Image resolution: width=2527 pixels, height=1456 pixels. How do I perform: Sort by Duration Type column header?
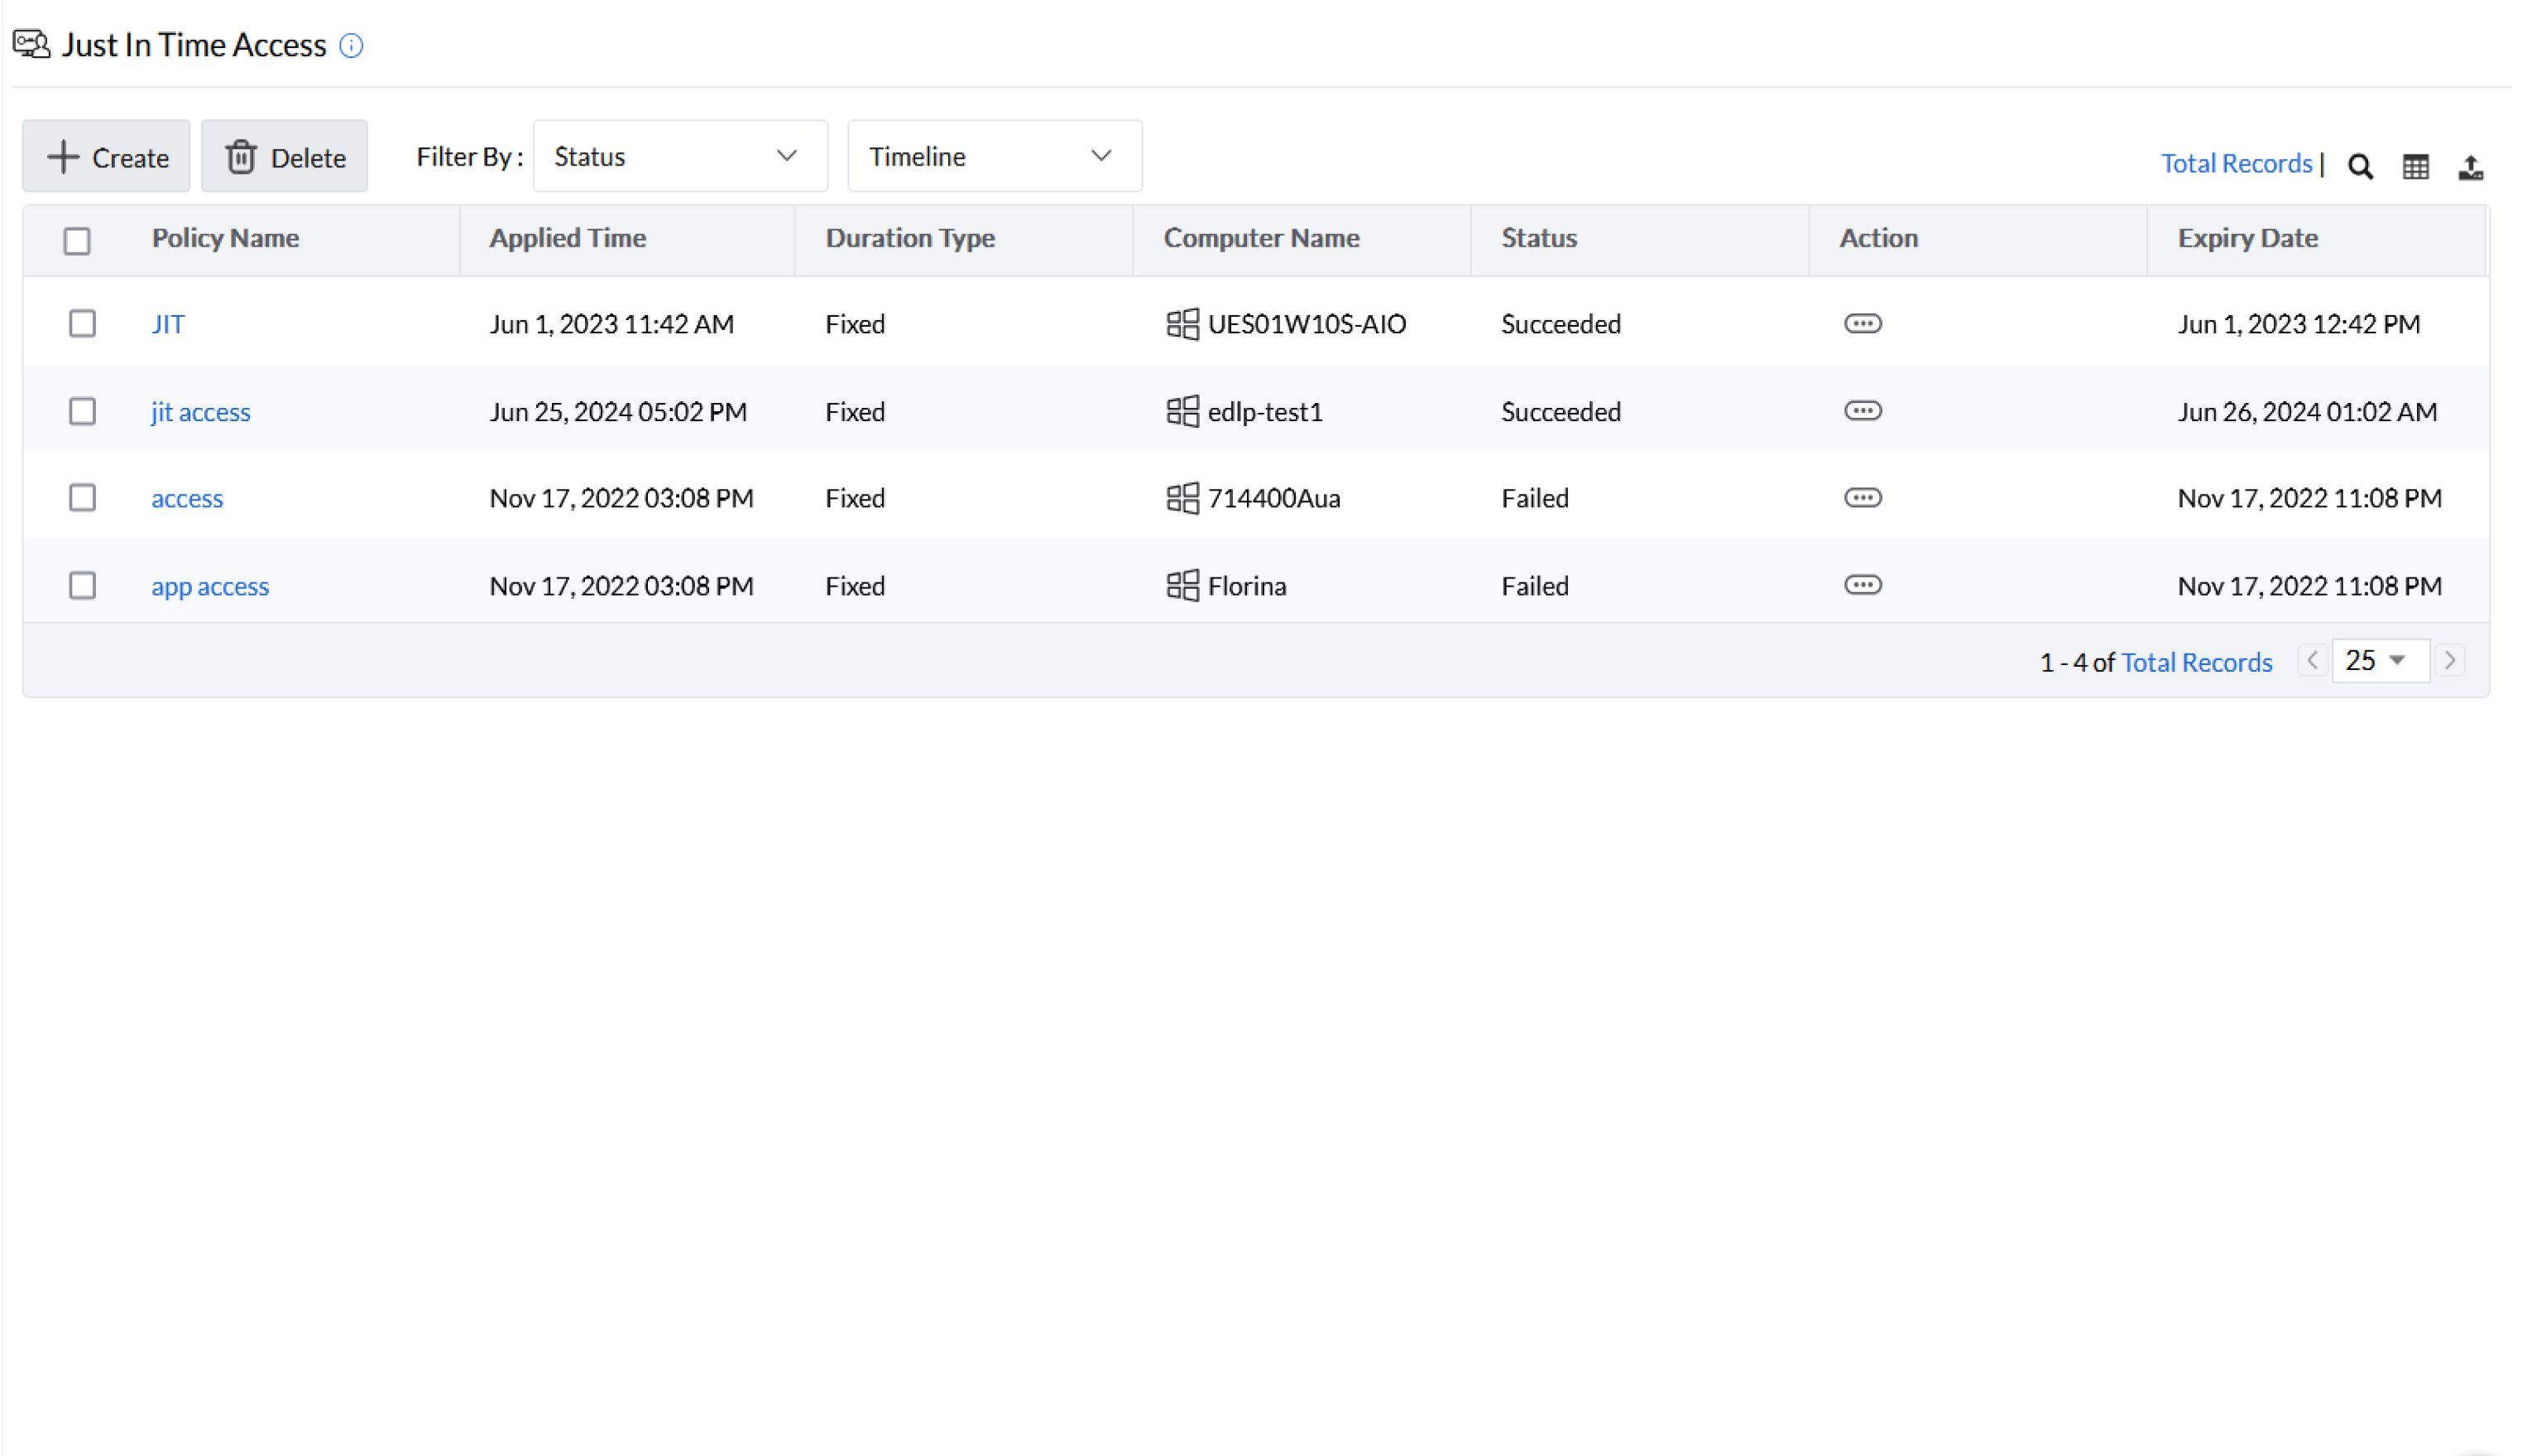tap(910, 238)
